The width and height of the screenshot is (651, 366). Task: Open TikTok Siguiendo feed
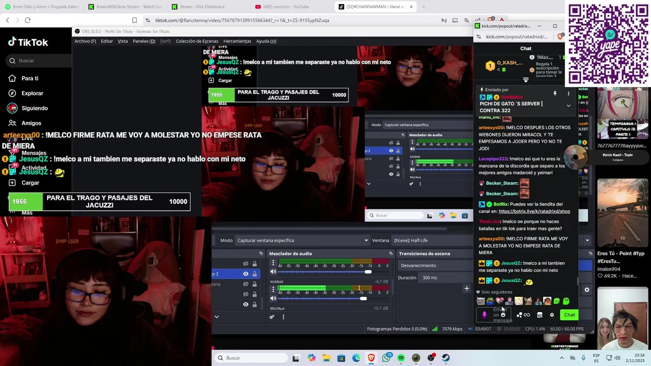35,108
